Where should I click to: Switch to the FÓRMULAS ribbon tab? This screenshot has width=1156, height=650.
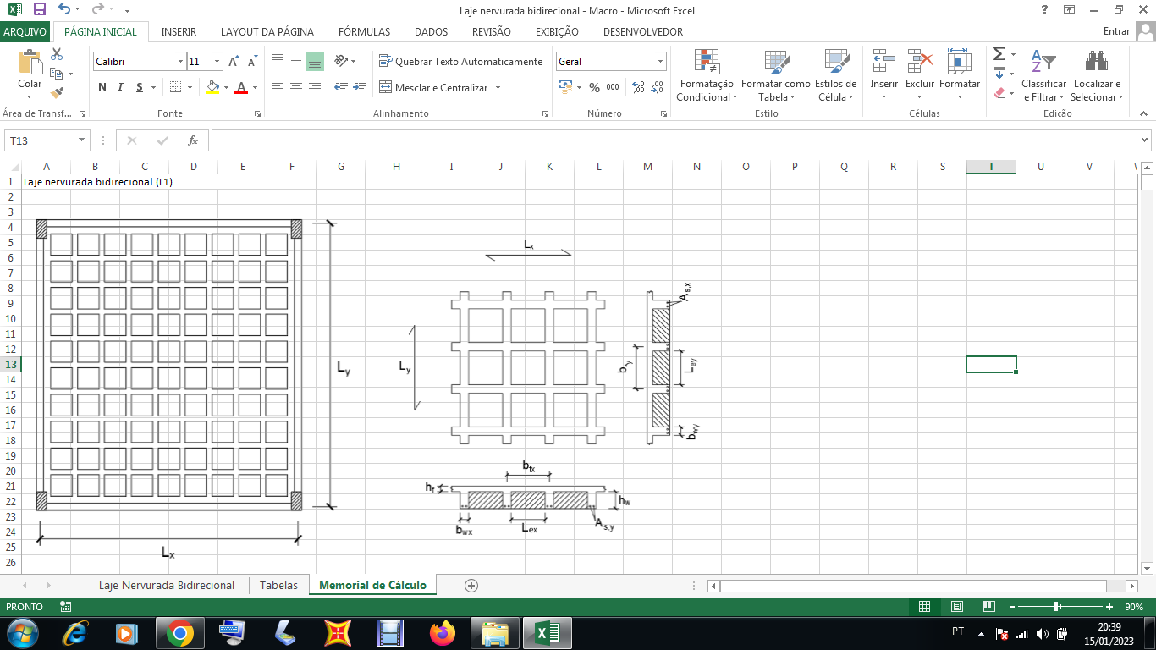tap(364, 31)
